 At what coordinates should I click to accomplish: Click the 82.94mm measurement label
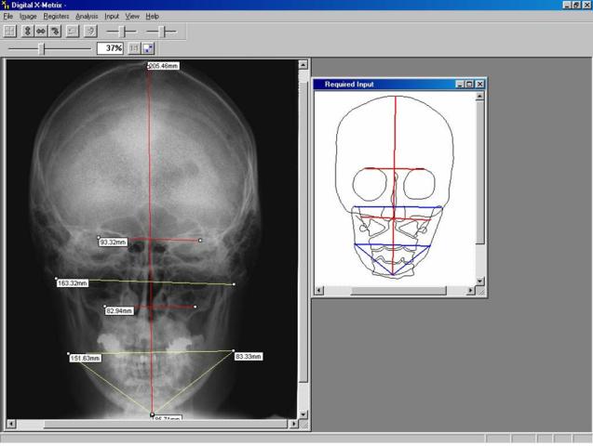(x=119, y=311)
